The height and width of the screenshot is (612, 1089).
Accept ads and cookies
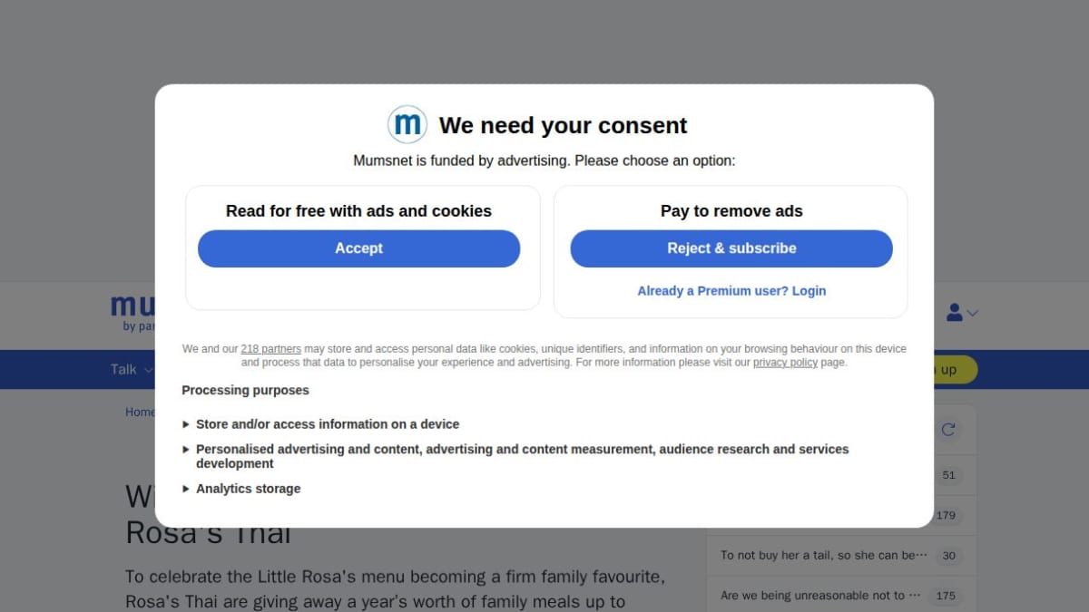coord(358,248)
